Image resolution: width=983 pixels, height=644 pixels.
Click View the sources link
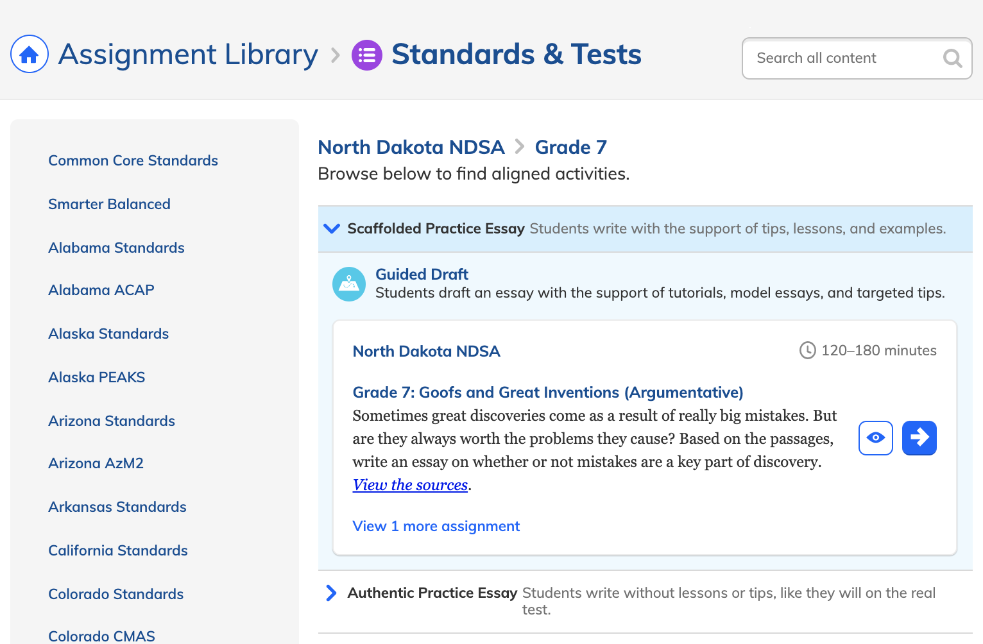(410, 485)
